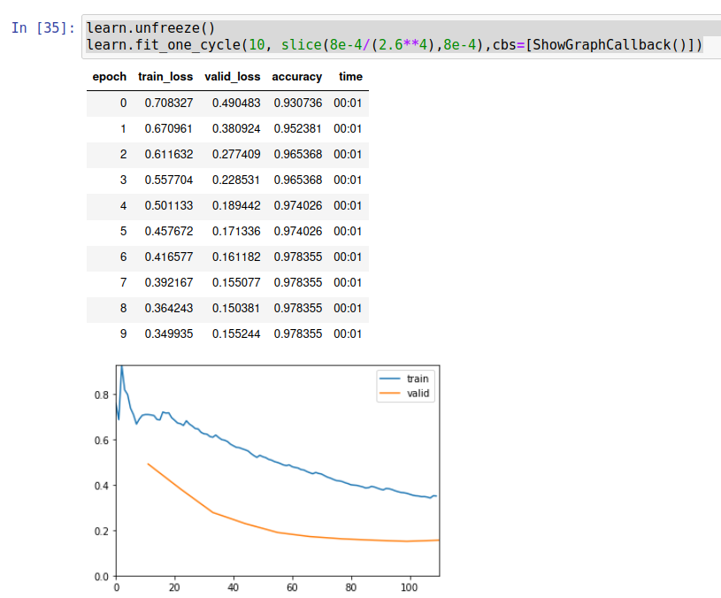Click the valid_loss column header
Image resolution: width=721 pixels, height=598 pixels.
pos(232,77)
